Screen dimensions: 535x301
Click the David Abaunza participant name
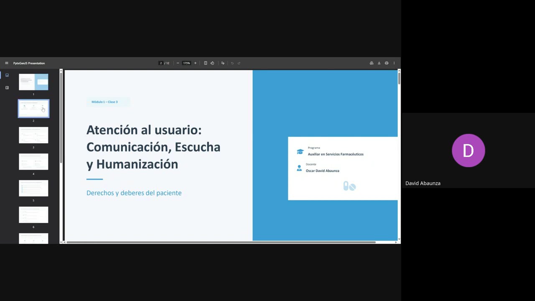[423, 183]
